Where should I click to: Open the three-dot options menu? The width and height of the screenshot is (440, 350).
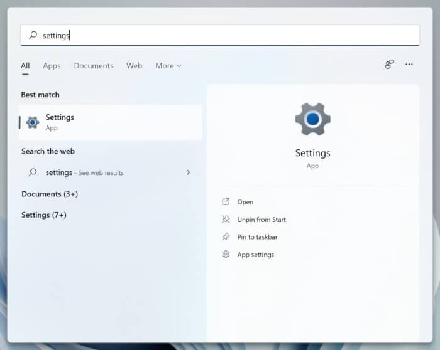[x=409, y=65]
